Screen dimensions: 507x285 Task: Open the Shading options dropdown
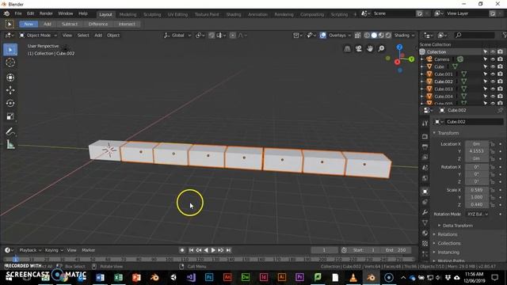click(x=404, y=35)
